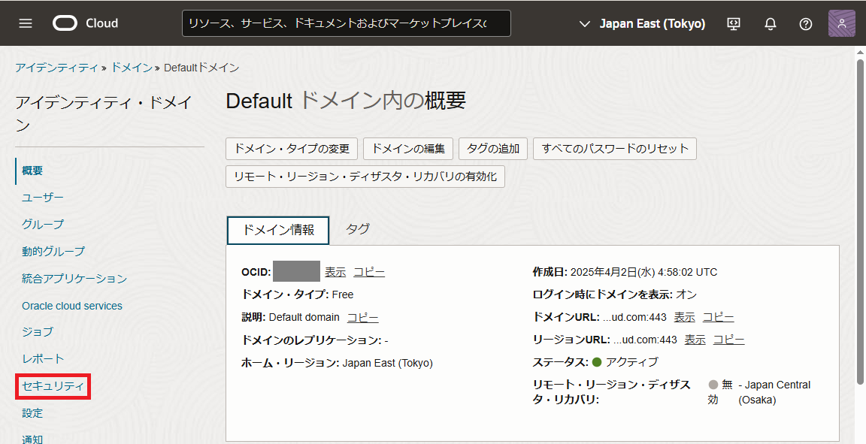Copy the リージョンURL
The width and height of the screenshot is (866, 444).
(x=728, y=340)
